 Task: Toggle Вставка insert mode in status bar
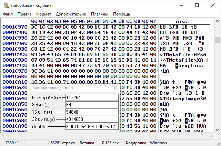click(x=87, y=143)
